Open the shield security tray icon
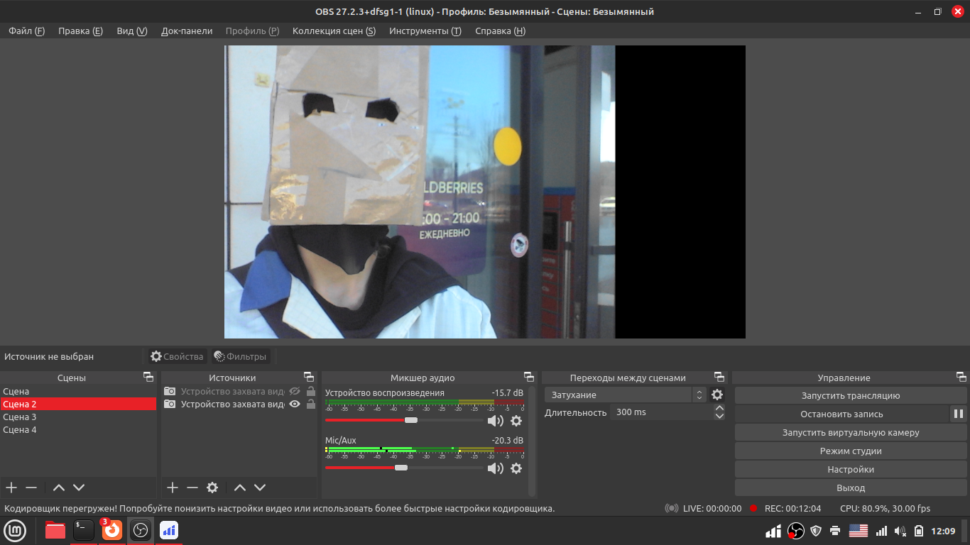The width and height of the screenshot is (970, 545). coord(816,530)
